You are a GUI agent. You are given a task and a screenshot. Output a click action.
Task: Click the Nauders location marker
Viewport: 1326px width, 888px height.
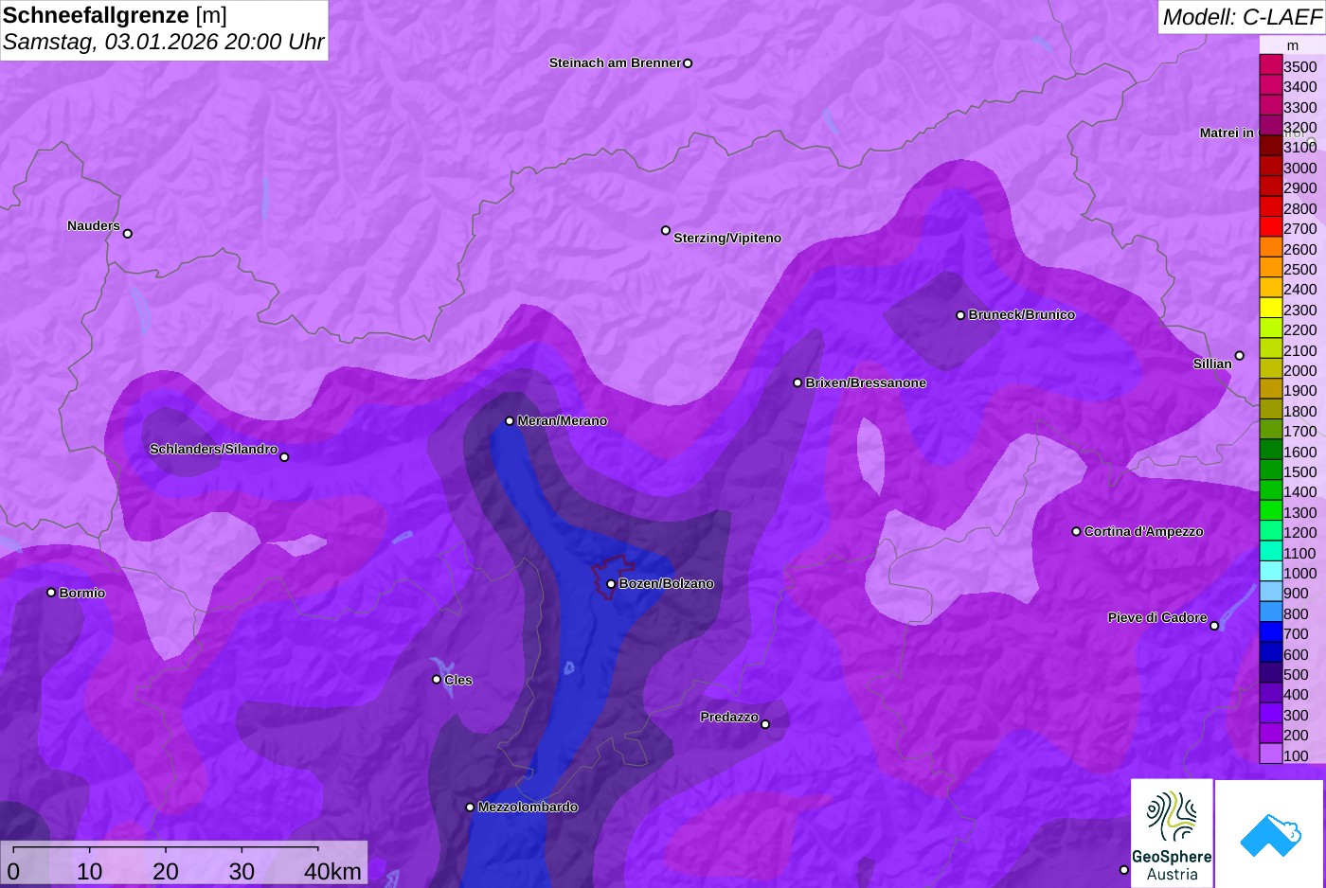(128, 234)
